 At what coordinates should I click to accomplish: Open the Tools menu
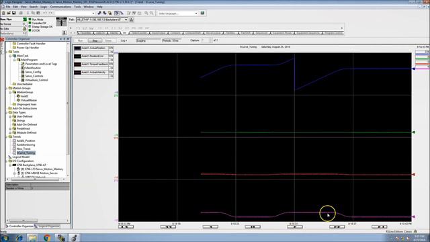click(x=77, y=7)
